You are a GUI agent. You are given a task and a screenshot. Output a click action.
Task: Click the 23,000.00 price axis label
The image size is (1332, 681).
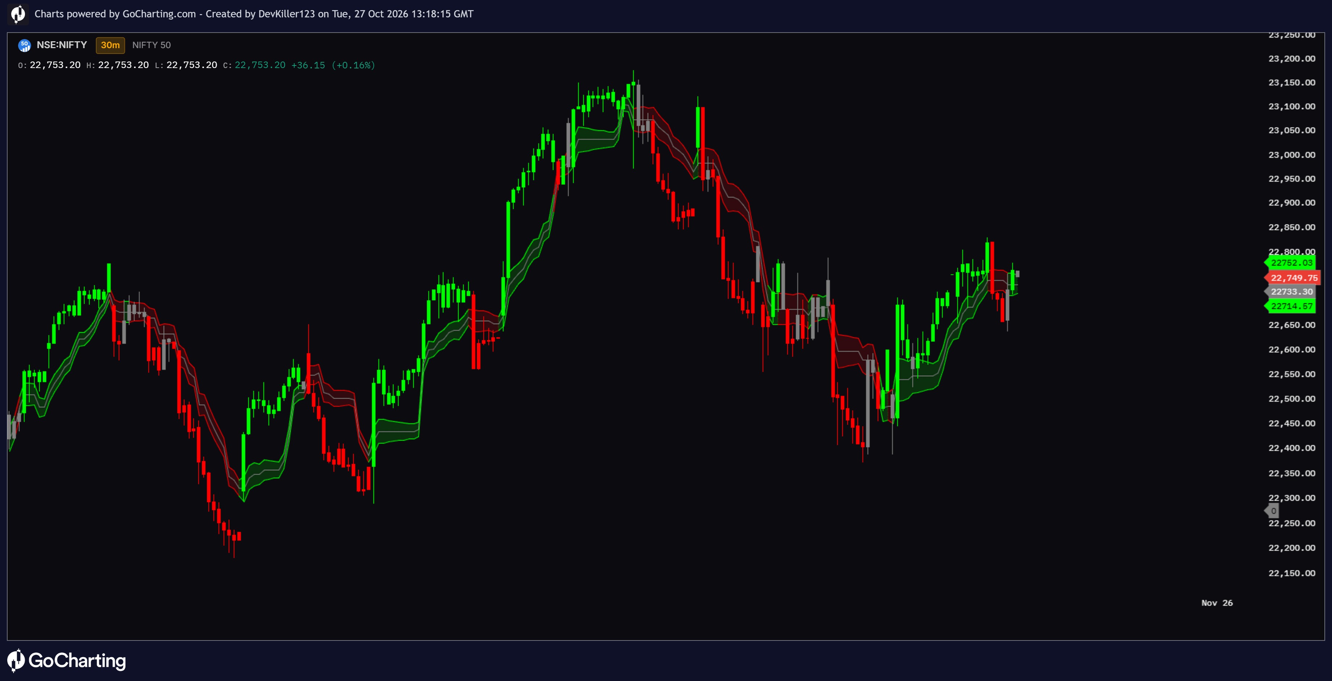click(1292, 155)
